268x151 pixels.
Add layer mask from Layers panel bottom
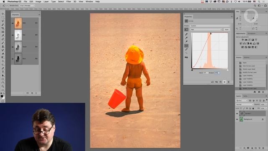pyautogui.click(x=248, y=148)
